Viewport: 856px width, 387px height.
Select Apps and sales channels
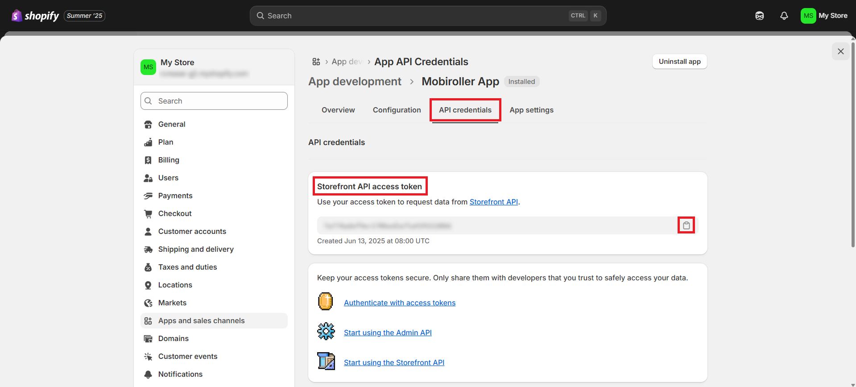pyautogui.click(x=214, y=320)
